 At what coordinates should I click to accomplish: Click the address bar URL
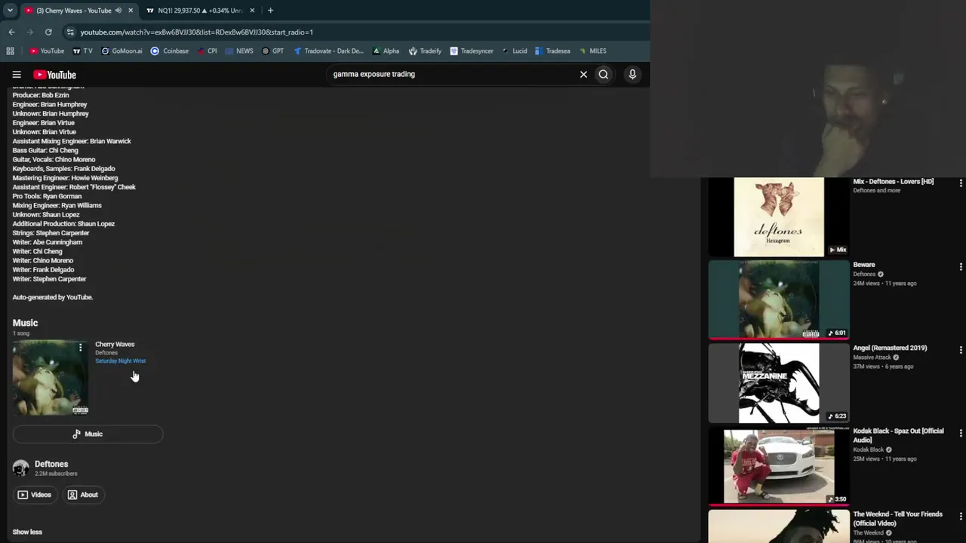pos(197,32)
